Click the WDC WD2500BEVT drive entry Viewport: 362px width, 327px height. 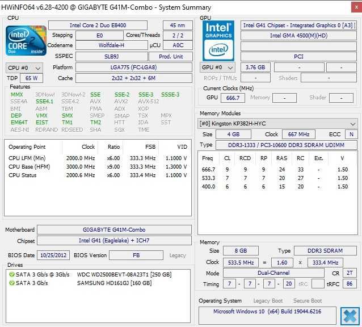pyautogui.click(x=124, y=274)
